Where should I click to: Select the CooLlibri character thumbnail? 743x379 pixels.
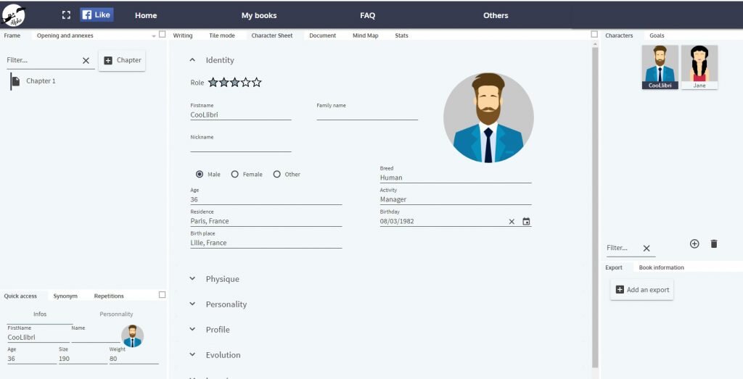click(x=660, y=67)
